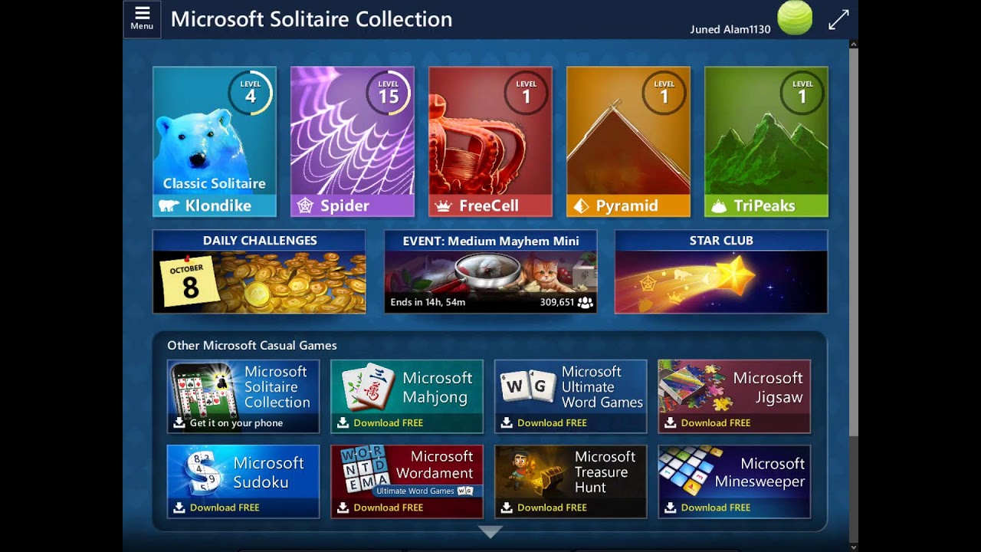Click the scrollbar up arrow at top
Image resolution: width=981 pixels, height=552 pixels.
(854, 44)
